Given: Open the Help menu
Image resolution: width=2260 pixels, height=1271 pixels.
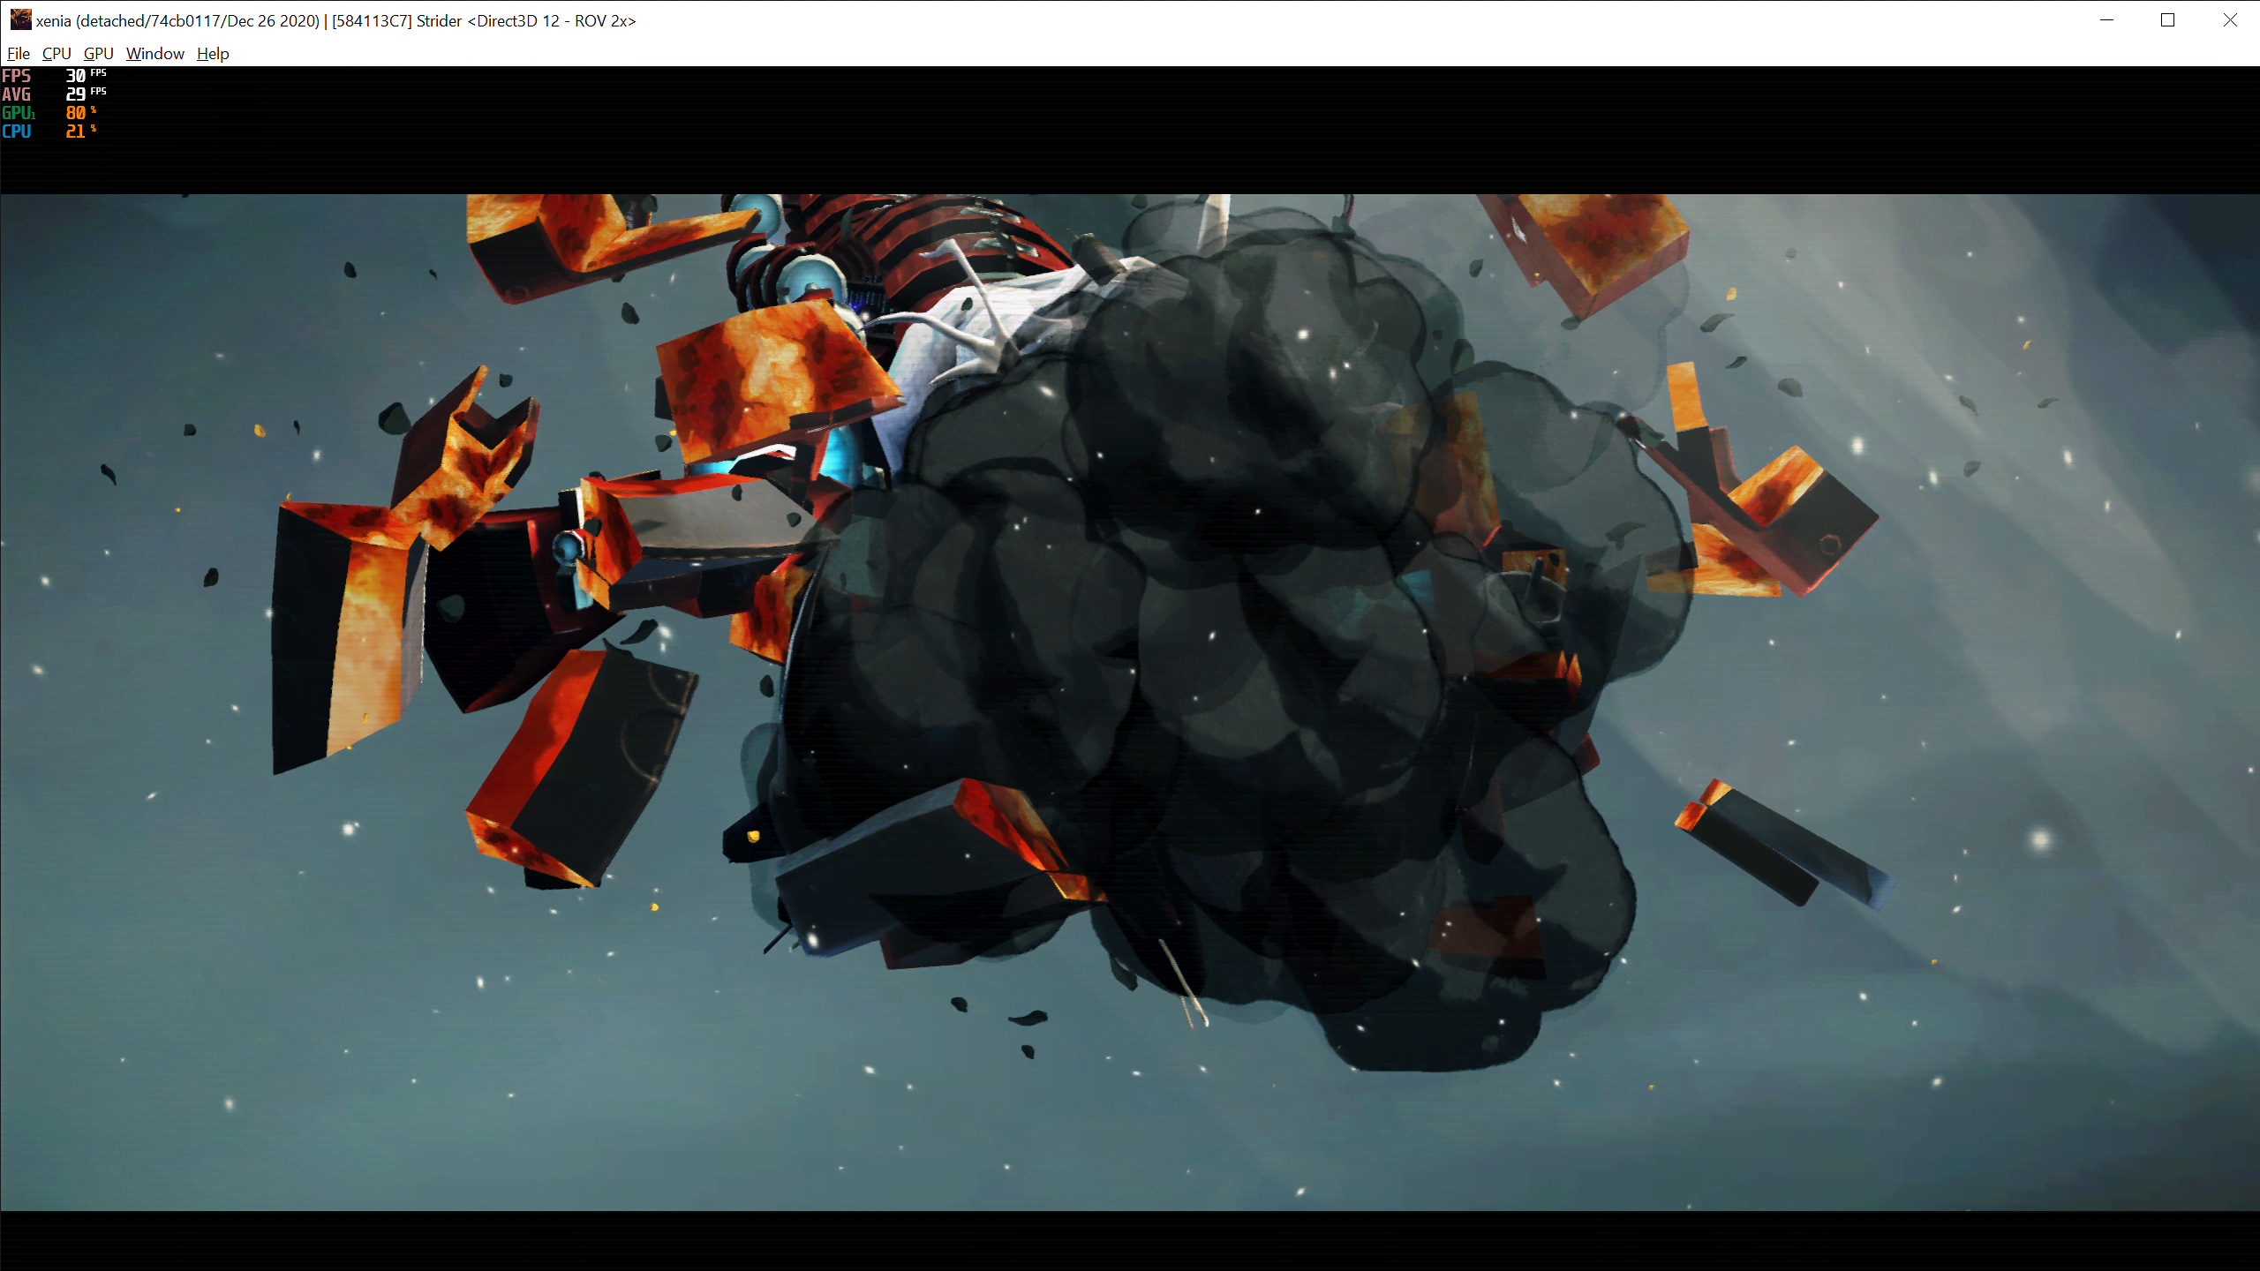Looking at the screenshot, I should click(211, 53).
